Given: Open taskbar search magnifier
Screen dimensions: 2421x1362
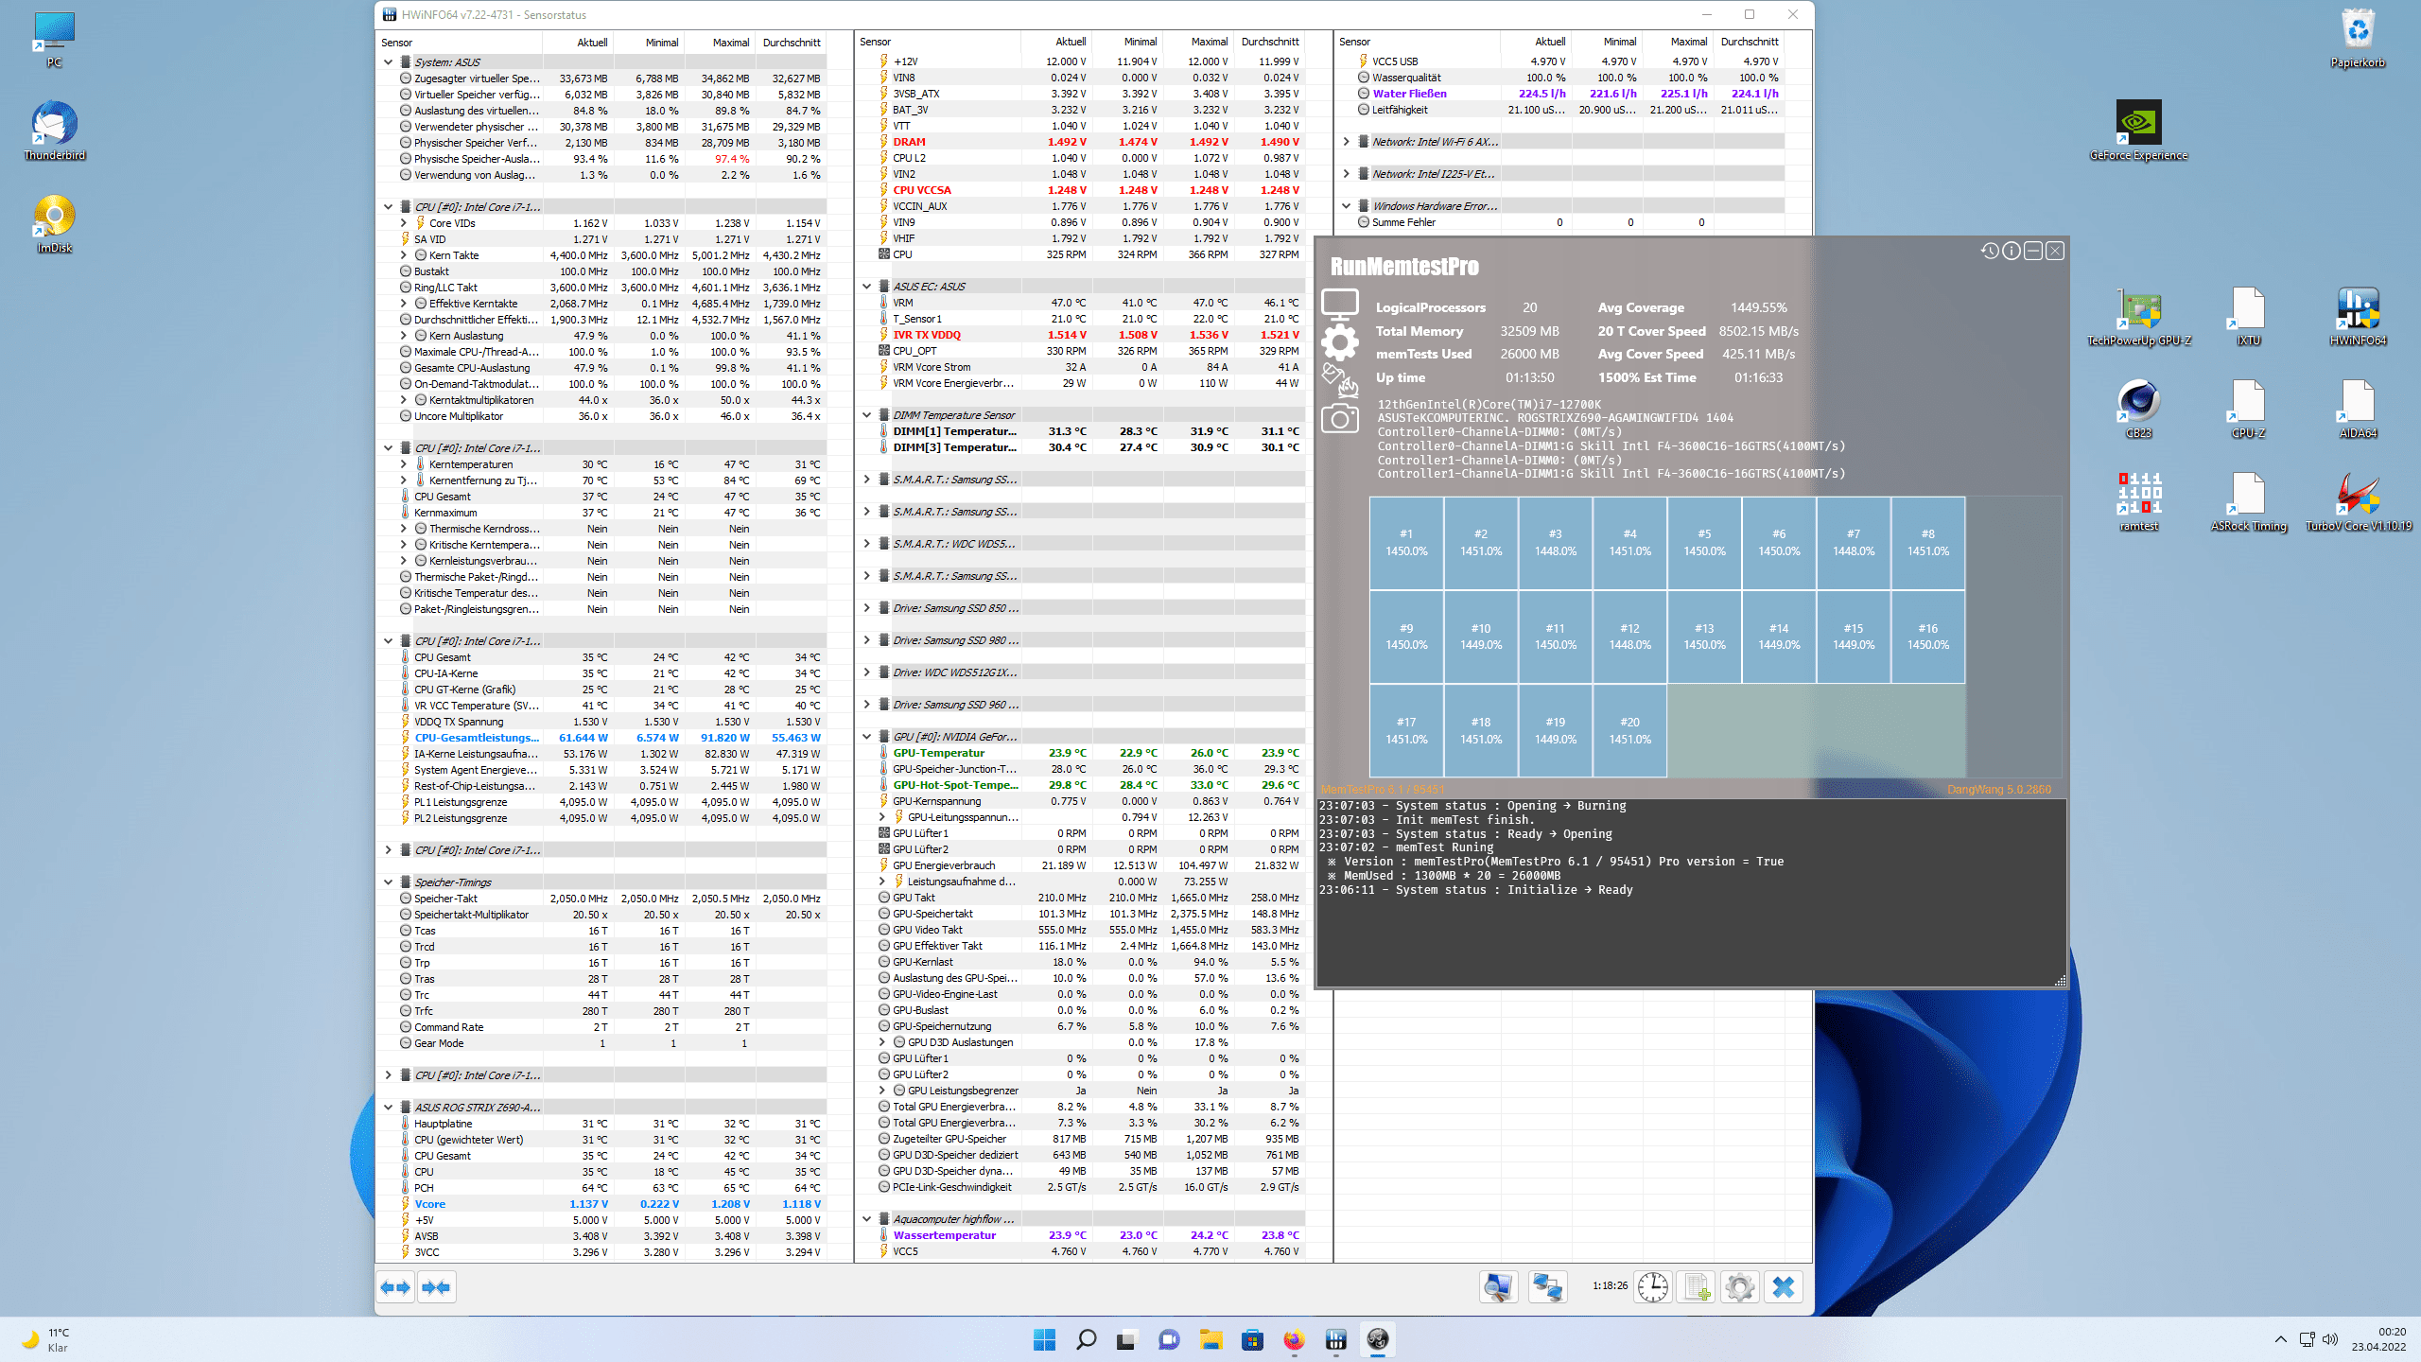Looking at the screenshot, I should click(1086, 1339).
